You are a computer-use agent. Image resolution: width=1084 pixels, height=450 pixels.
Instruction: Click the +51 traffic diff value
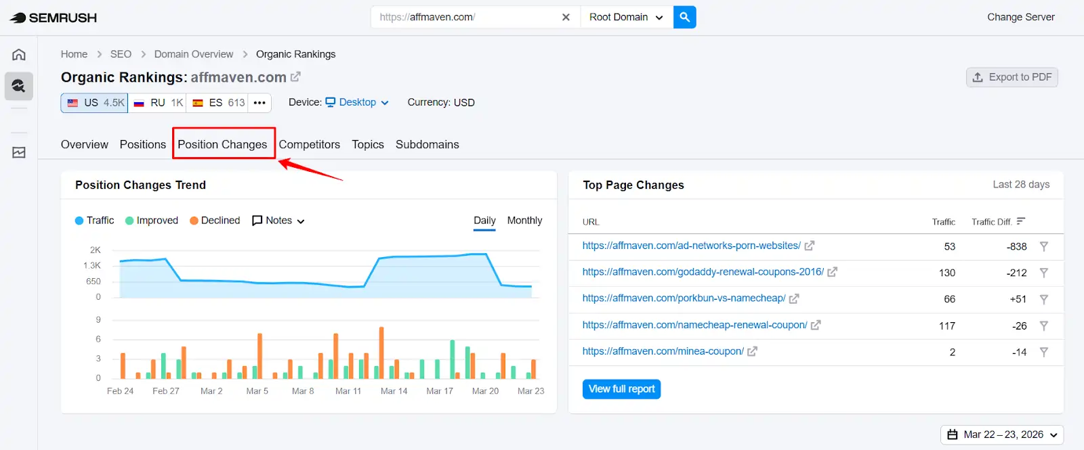click(1018, 299)
